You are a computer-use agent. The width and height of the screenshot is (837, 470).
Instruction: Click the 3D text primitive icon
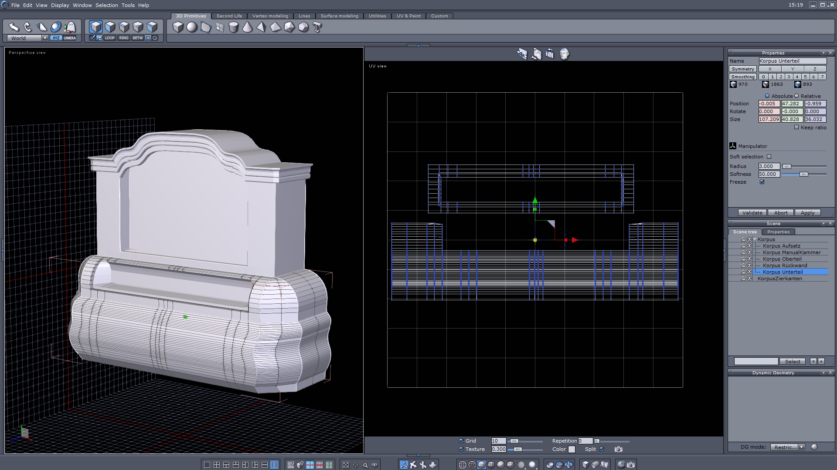[317, 27]
